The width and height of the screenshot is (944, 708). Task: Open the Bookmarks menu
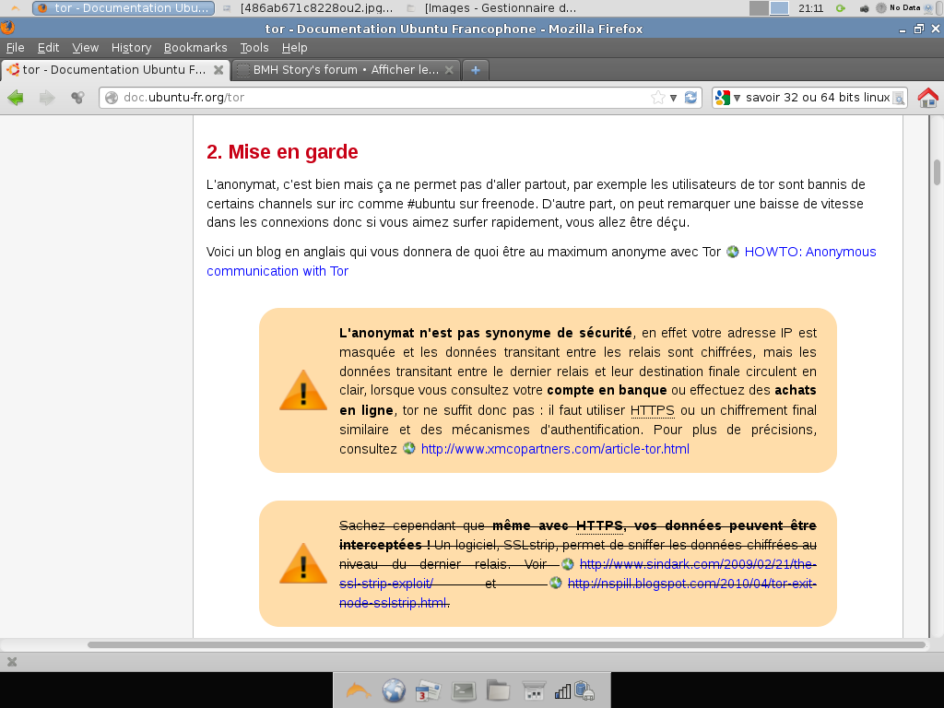coord(195,48)
